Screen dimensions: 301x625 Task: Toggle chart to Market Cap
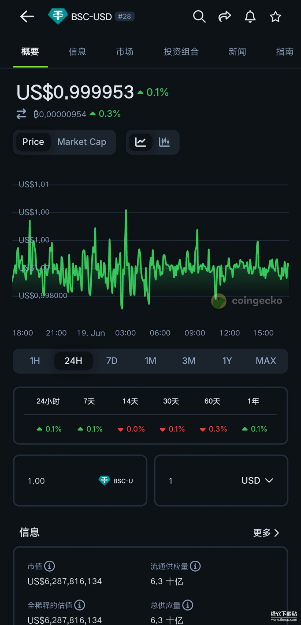[82, 142]
